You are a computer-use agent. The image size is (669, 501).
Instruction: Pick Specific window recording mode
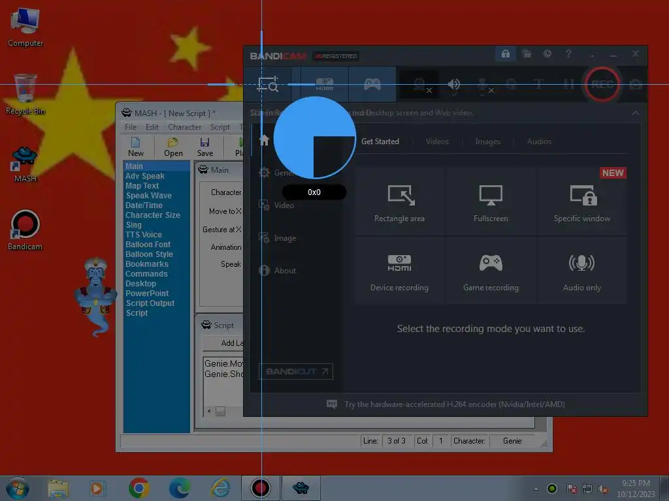582,202
